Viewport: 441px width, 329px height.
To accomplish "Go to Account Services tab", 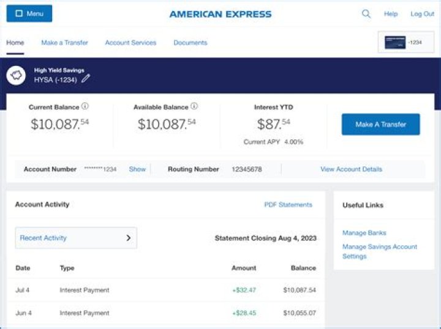I will coord(130,43).
